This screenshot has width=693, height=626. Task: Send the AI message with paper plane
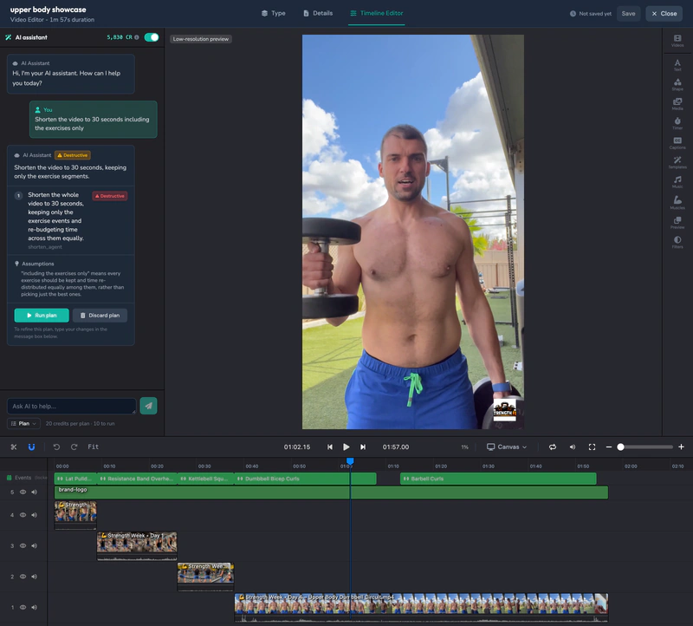point(148,406)
